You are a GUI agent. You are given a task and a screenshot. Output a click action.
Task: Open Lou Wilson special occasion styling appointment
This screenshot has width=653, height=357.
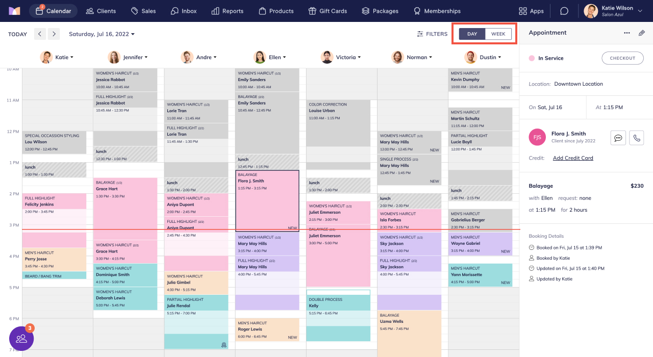pyautogui.click(x=55, y=142)
